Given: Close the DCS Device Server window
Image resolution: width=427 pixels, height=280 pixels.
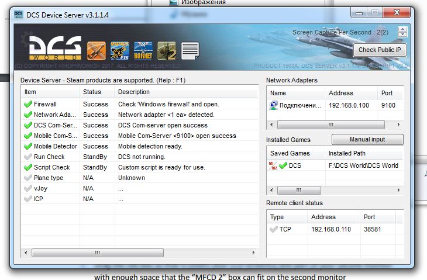Looking at the screenshot, I should pos(397,12).
